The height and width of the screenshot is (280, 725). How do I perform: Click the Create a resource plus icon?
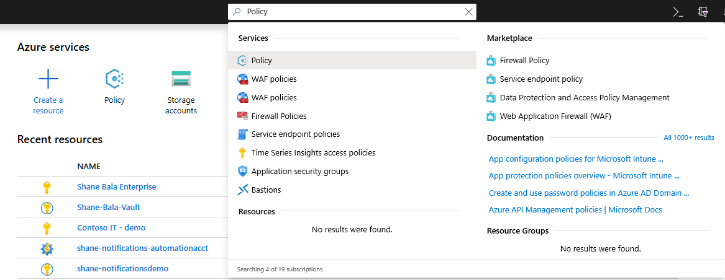48,79
